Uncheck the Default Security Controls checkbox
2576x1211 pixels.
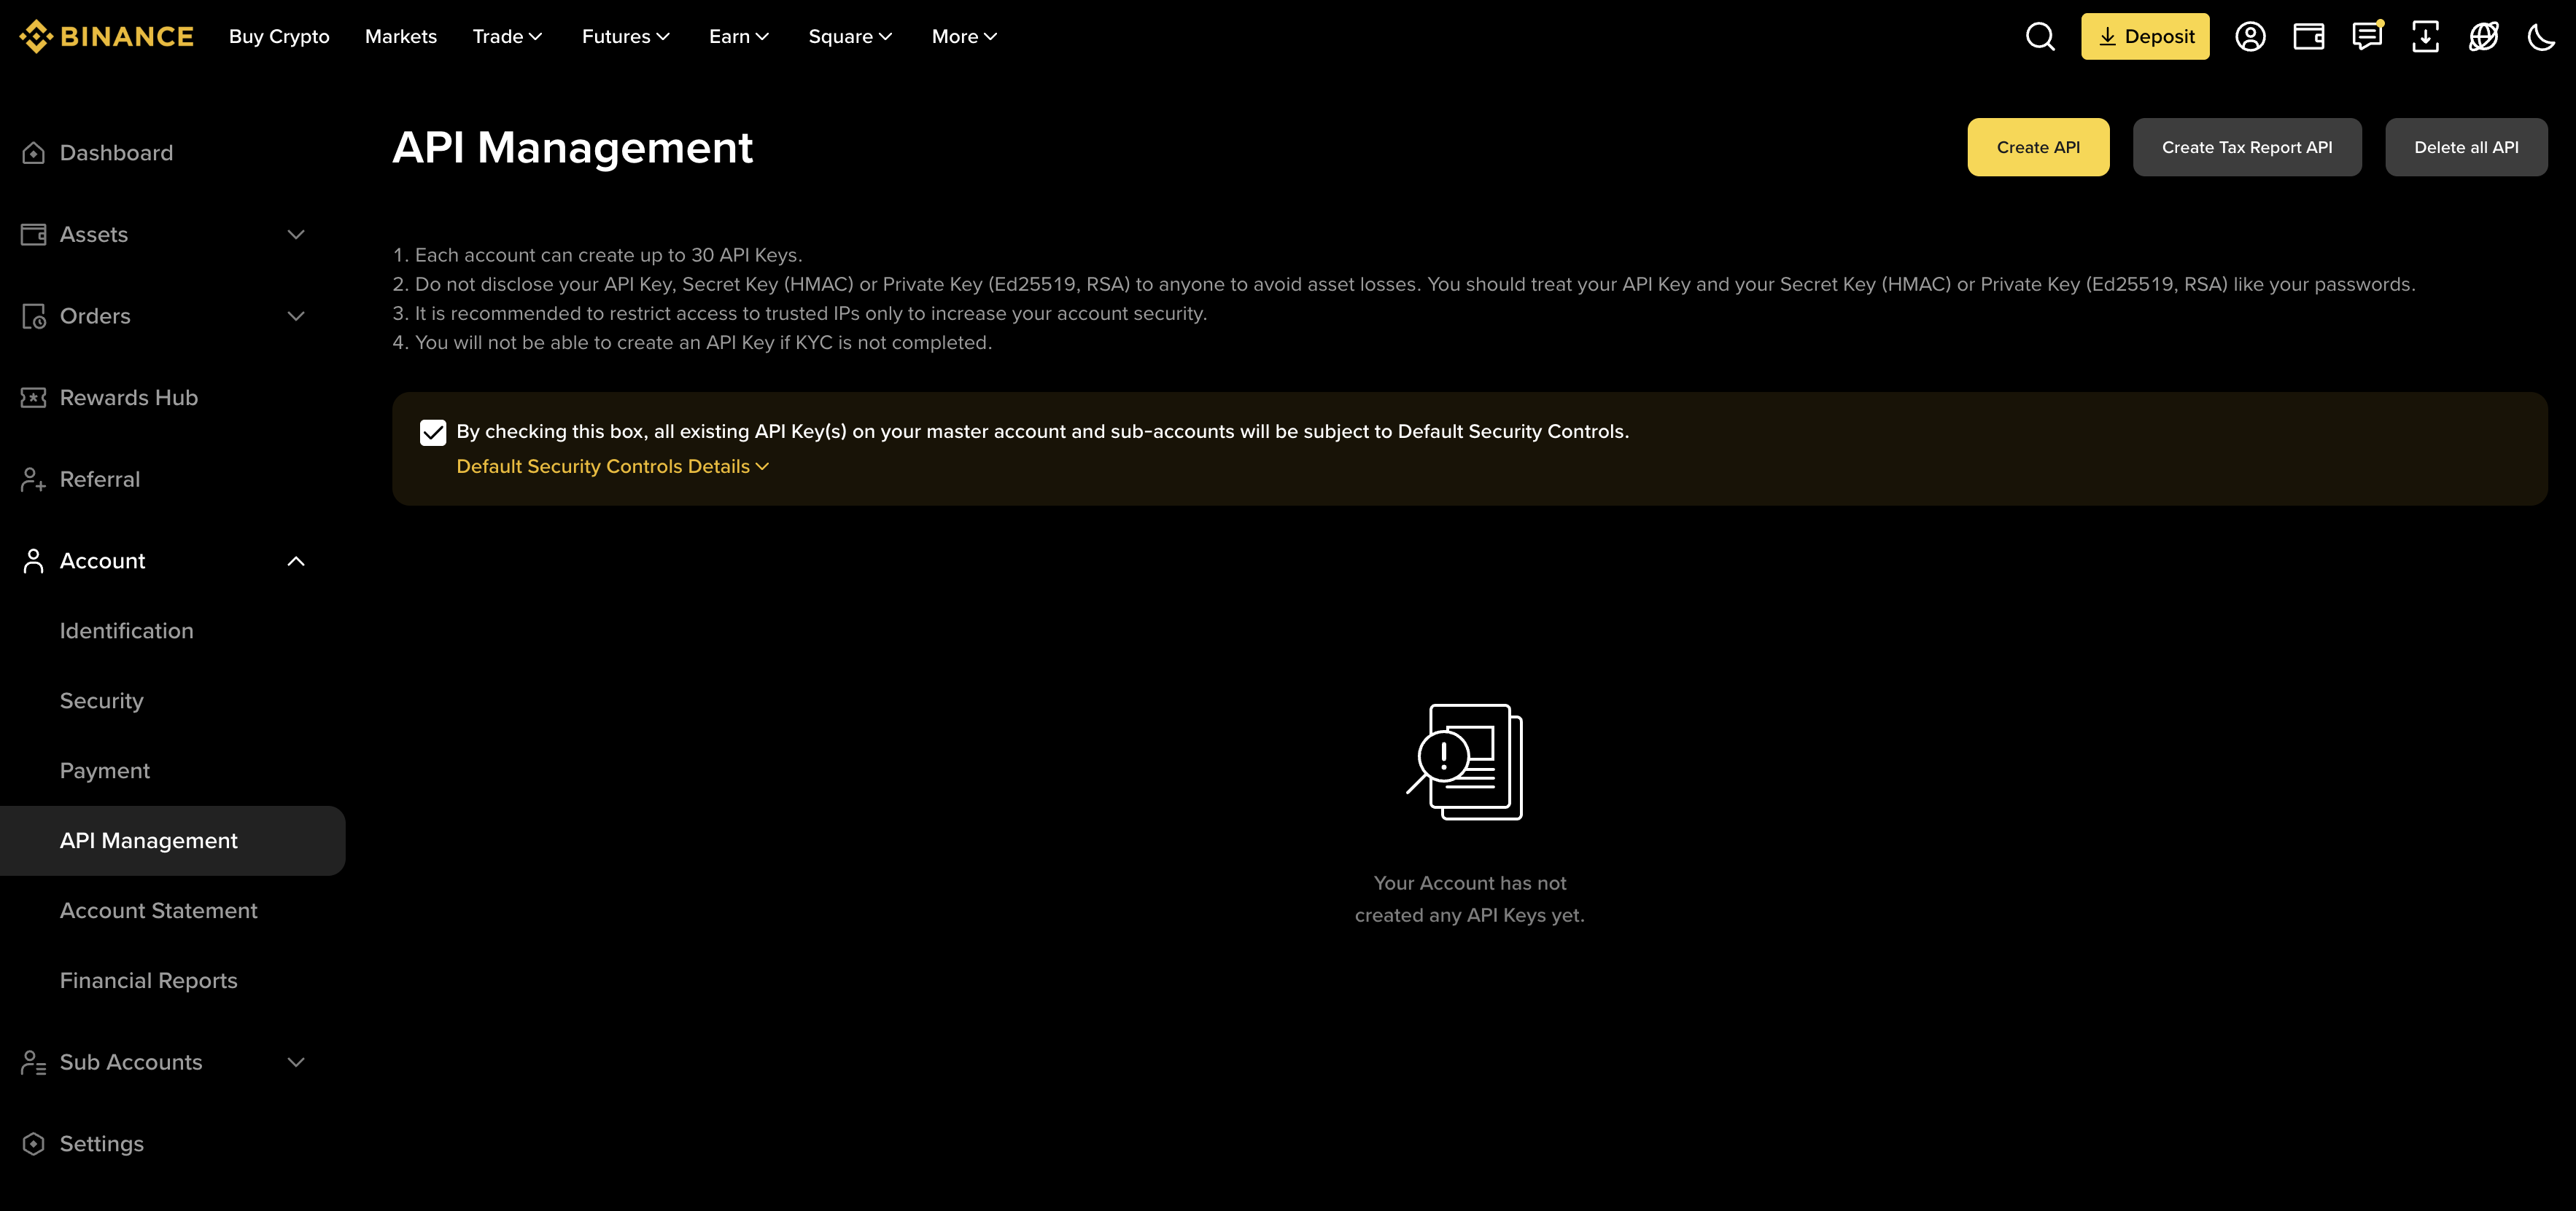pyautogui.click(x=433, y=433)
